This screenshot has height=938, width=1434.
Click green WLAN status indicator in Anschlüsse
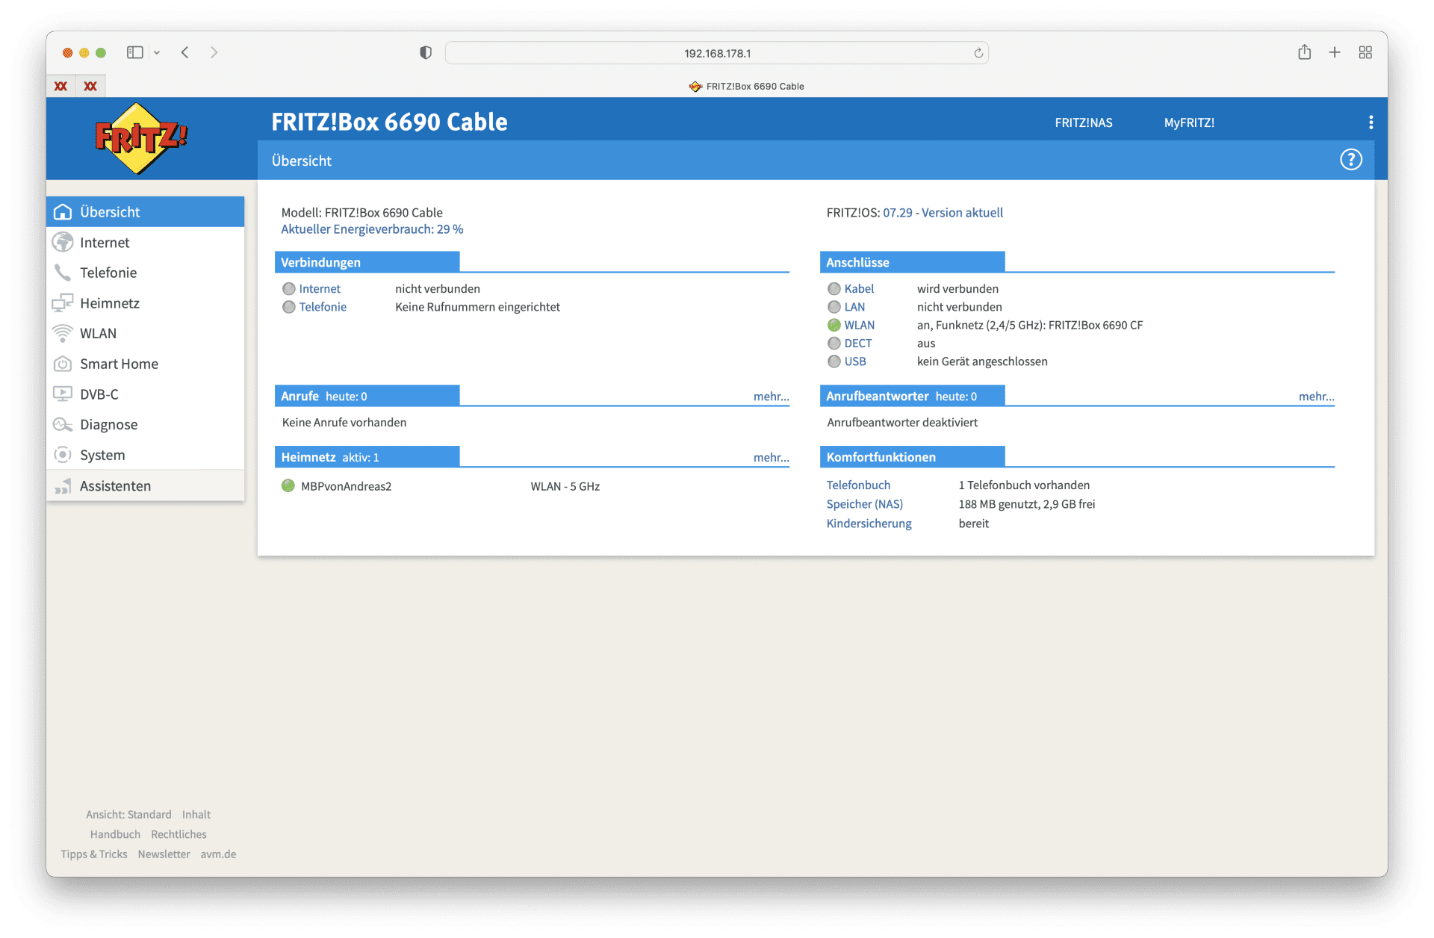[834, 325]
